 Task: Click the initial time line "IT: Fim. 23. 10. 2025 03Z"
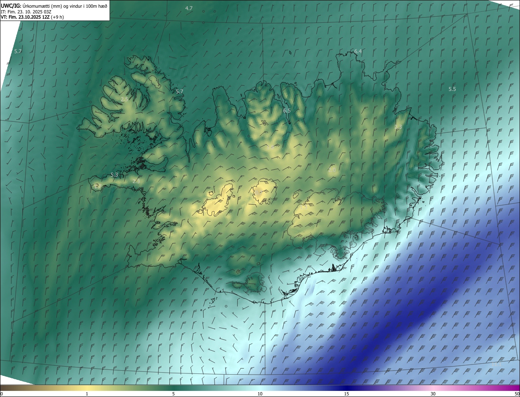26,12
